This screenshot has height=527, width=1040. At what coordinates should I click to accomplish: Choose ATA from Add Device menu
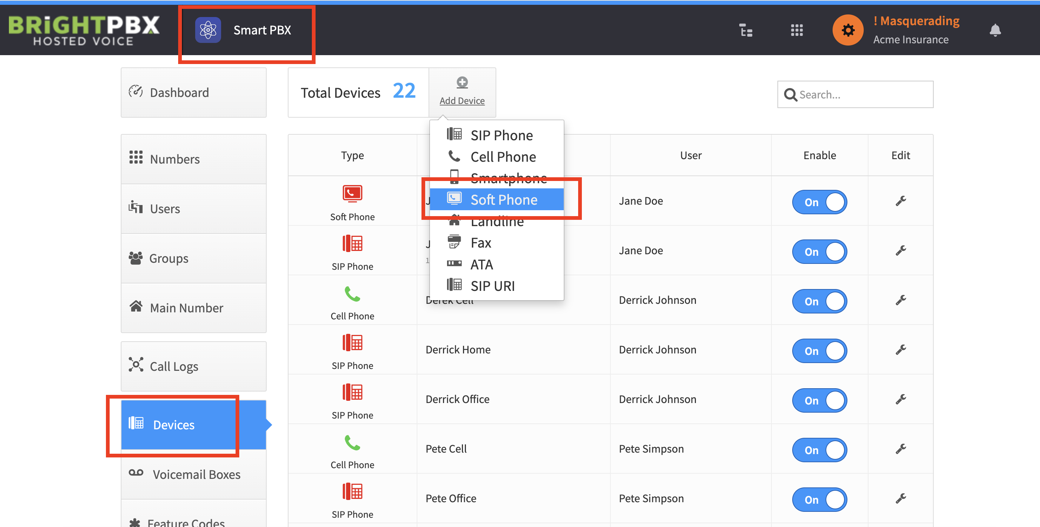point(497,264)
